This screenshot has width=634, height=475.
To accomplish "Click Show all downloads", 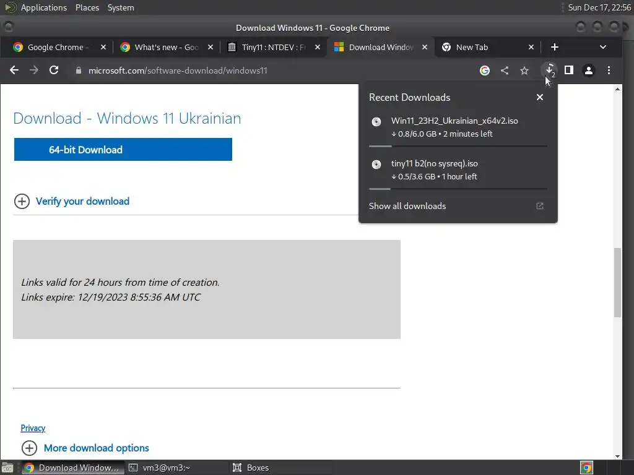I will pos(407,206).
